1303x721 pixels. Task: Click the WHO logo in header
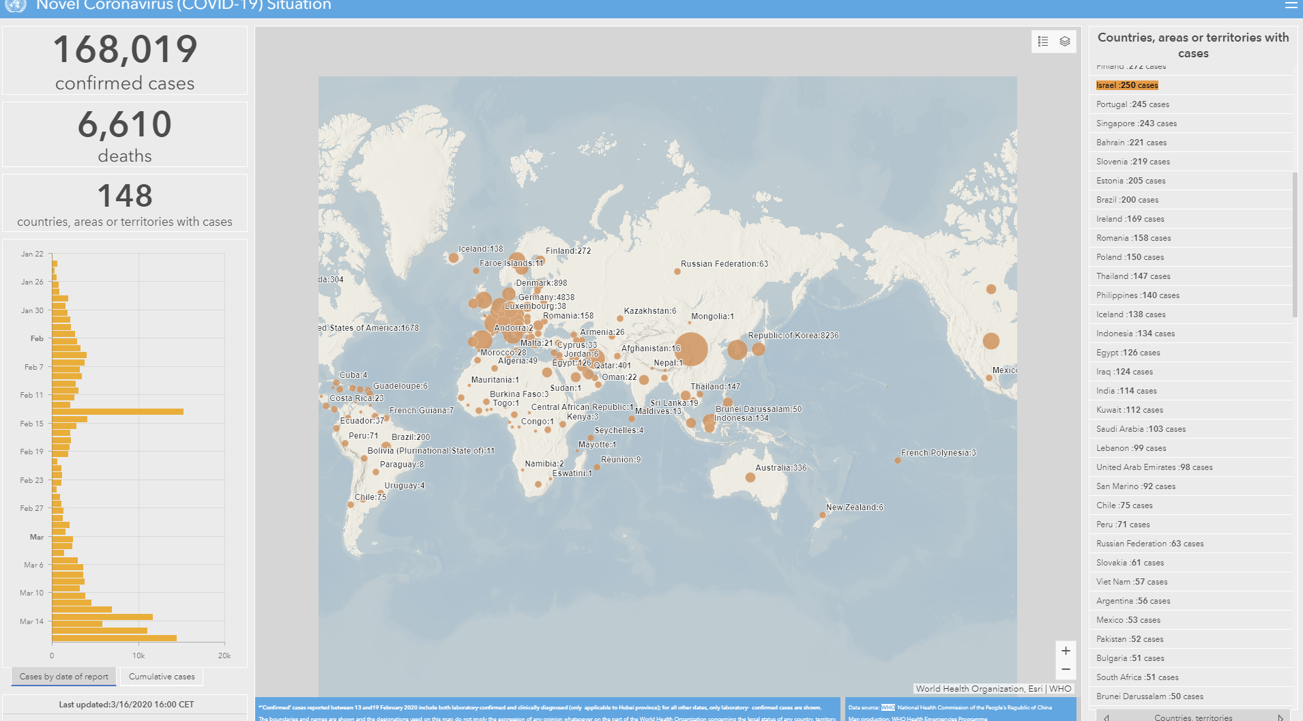pyautogui.click(x=15, y=5)
